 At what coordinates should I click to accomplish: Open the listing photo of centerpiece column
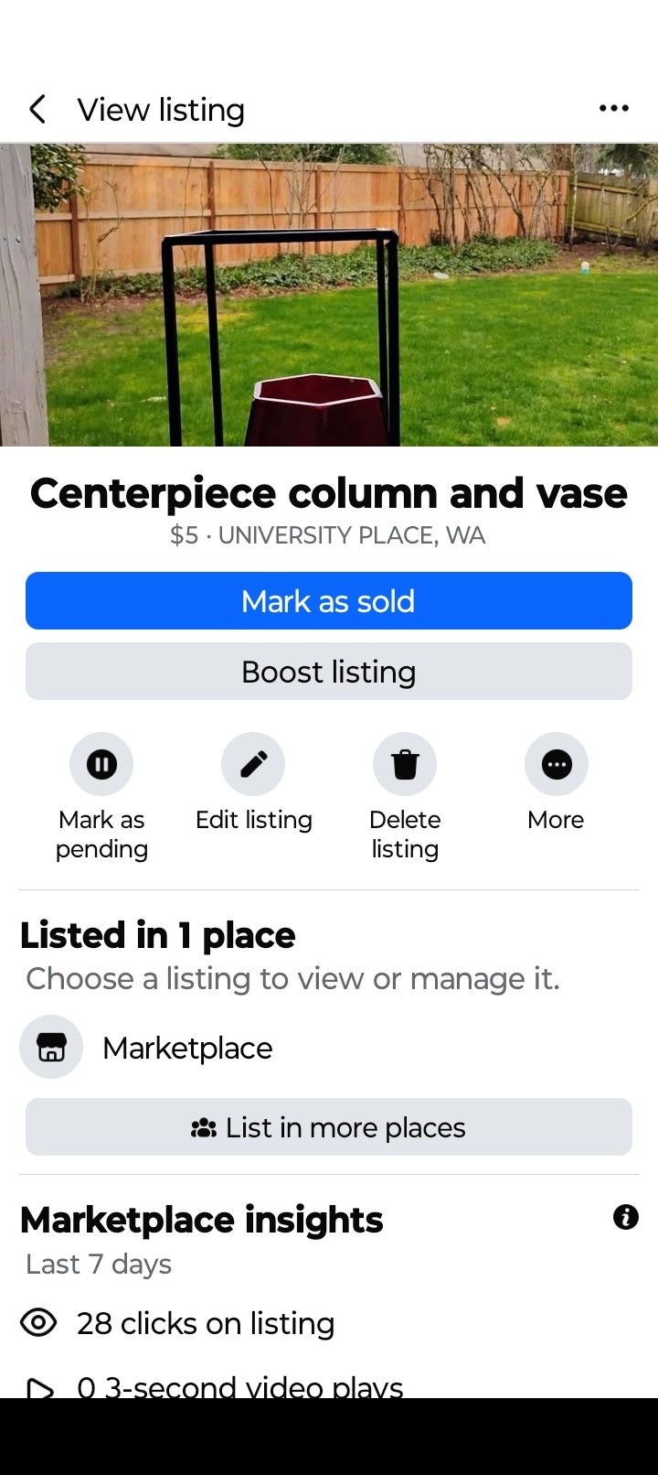pyautogui.click(x=329, y=295)
